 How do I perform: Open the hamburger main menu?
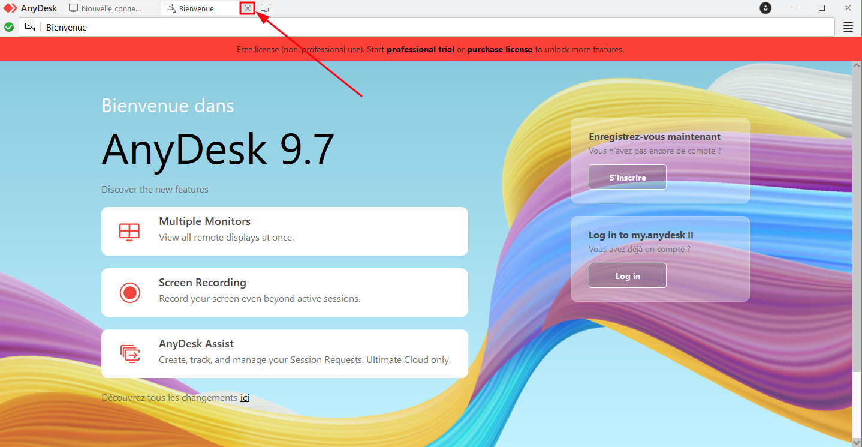coord(848,27)
